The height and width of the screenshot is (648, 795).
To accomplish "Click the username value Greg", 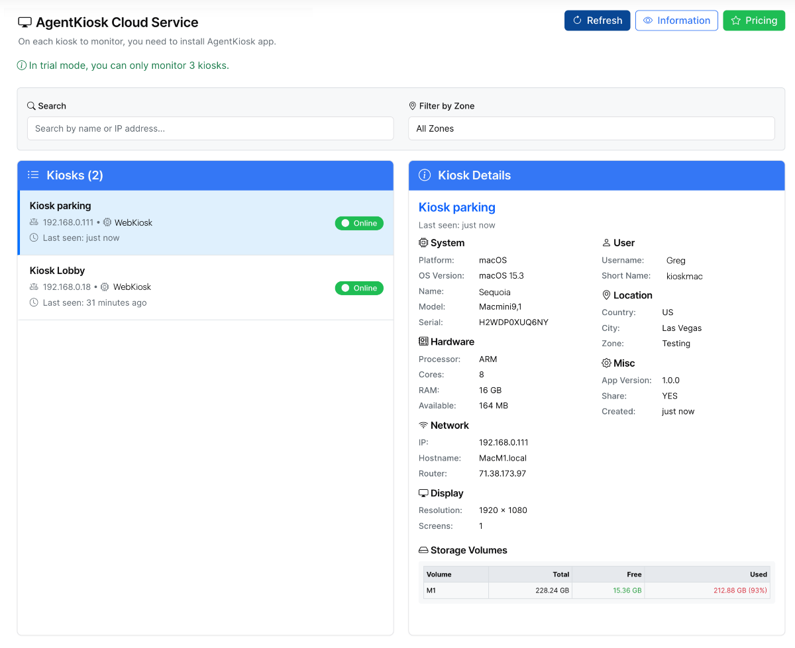I will (x=676, y=260).
